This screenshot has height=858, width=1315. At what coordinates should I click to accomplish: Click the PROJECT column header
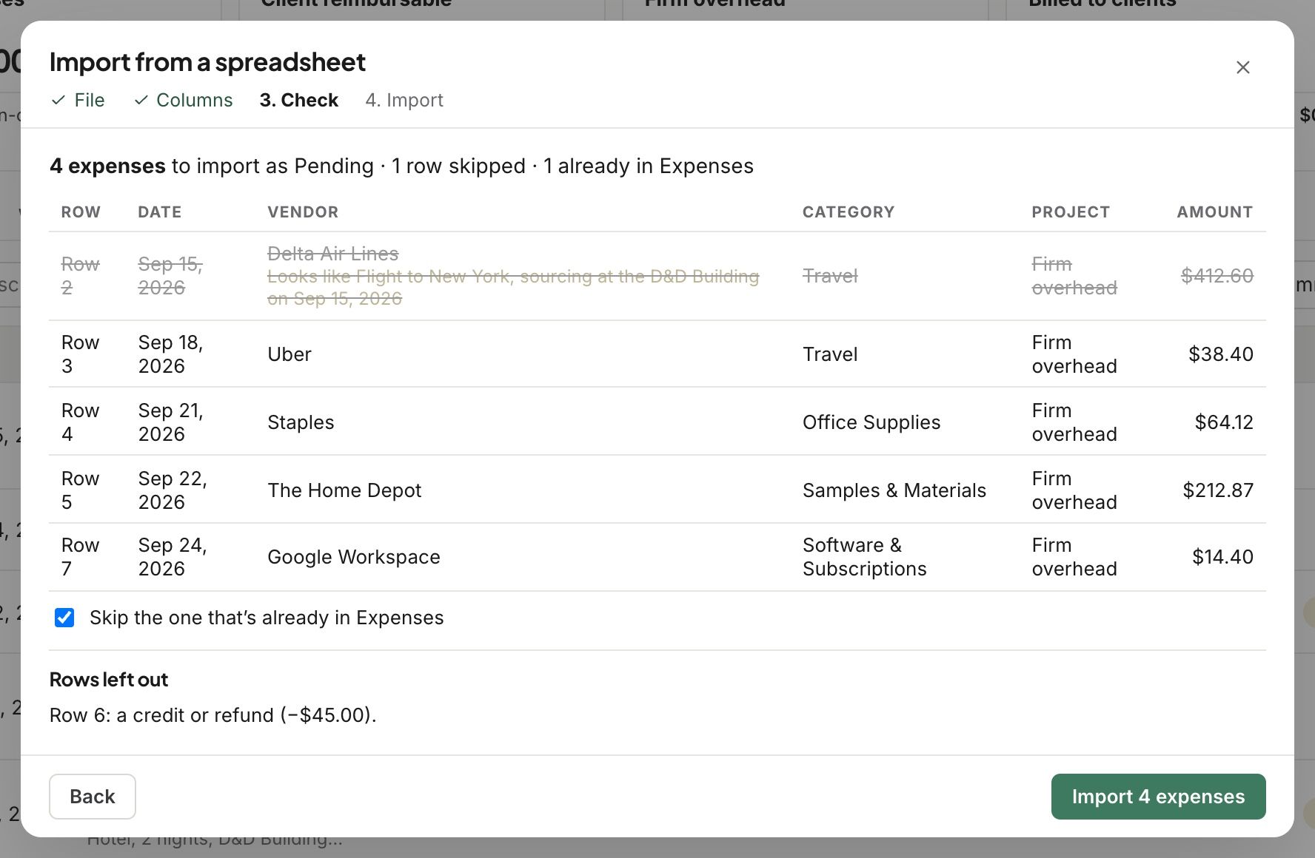(x=1071, y=212)
